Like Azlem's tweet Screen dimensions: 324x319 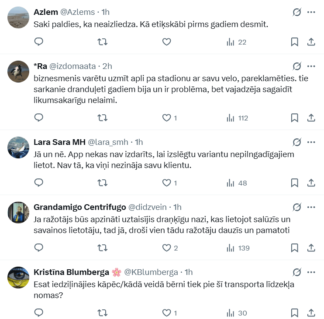[x=166, y=42]
